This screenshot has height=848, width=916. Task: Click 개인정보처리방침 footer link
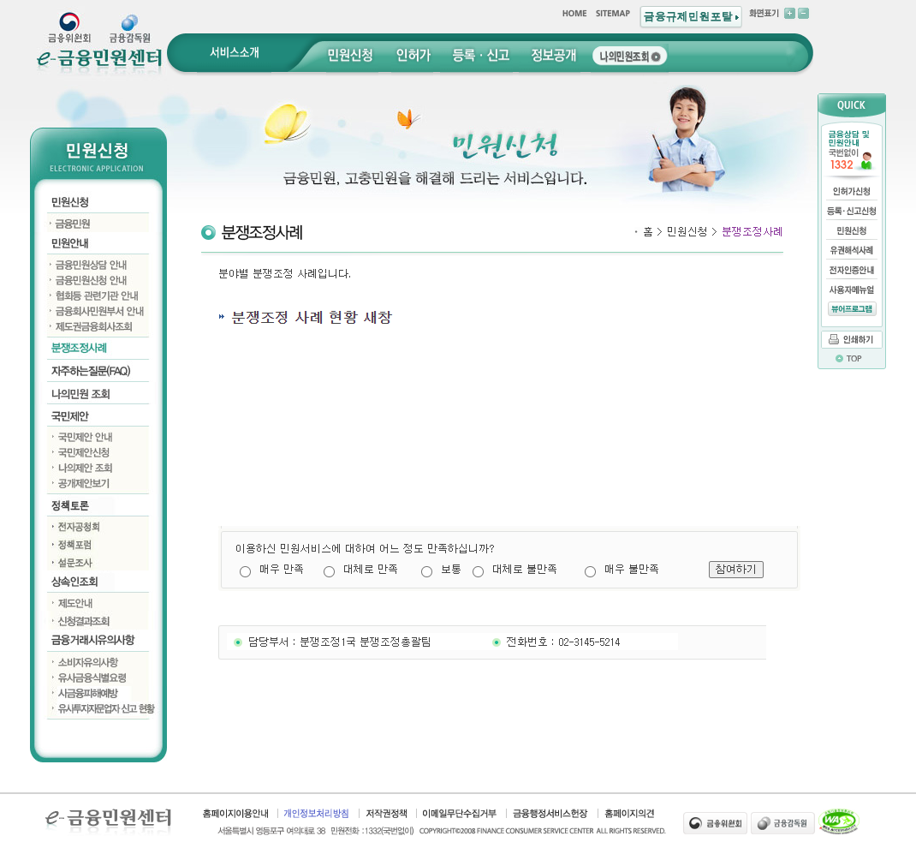click(x=316, y=814)
